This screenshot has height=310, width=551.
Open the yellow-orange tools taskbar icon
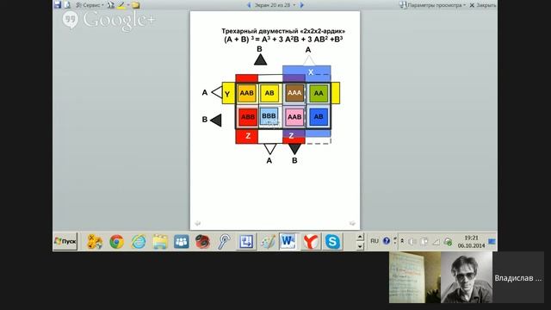(95, 242)
